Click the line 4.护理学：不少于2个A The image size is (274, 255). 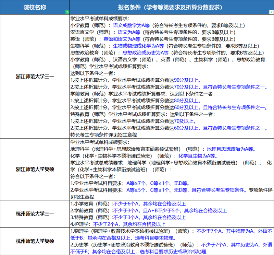coord(118,224)
